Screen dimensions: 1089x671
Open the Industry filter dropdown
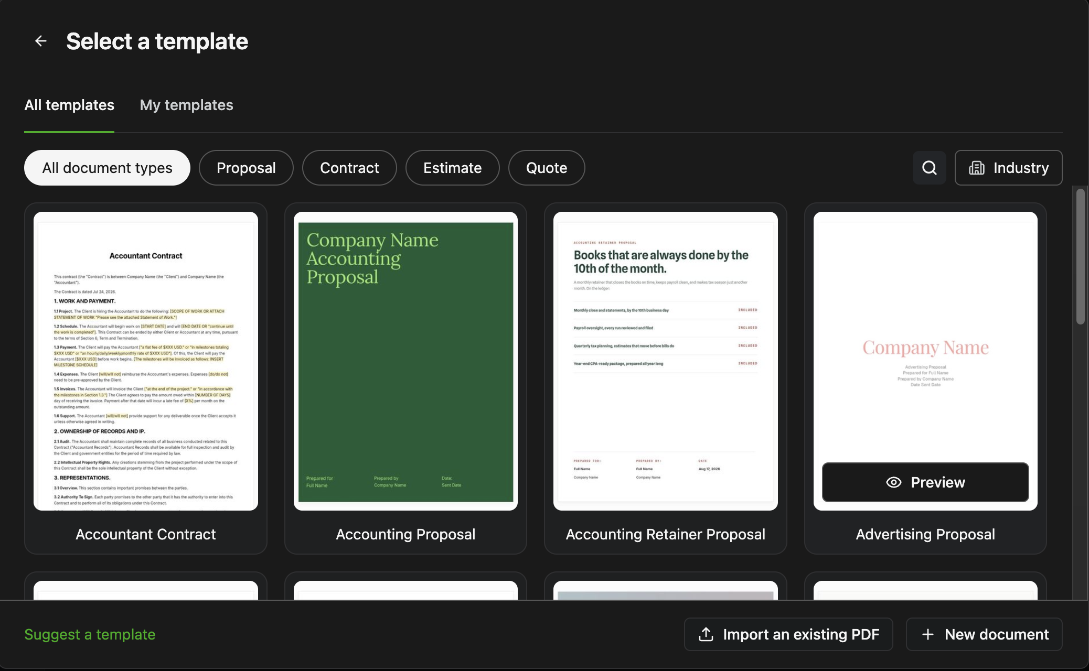pyautogui.click(x=1008, y=168)
